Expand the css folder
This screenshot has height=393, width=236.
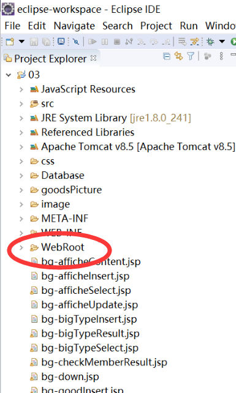(21, 161)
